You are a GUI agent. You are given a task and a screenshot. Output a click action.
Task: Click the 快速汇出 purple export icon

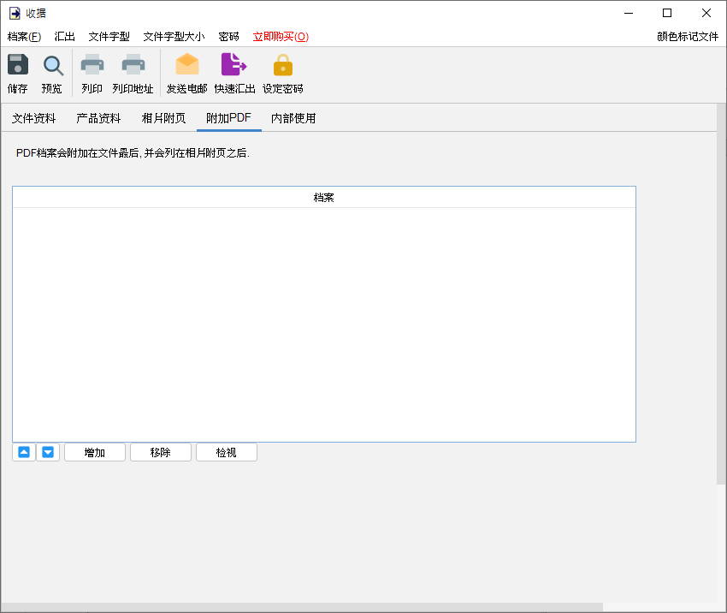233,64
